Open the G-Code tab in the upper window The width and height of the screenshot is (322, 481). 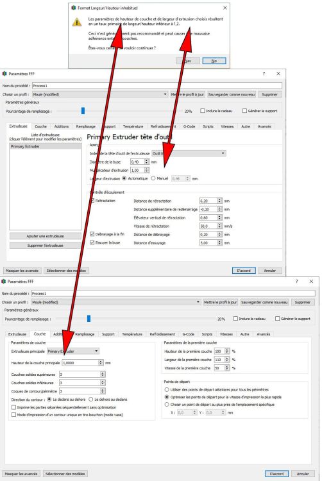[x=189, y=126]
